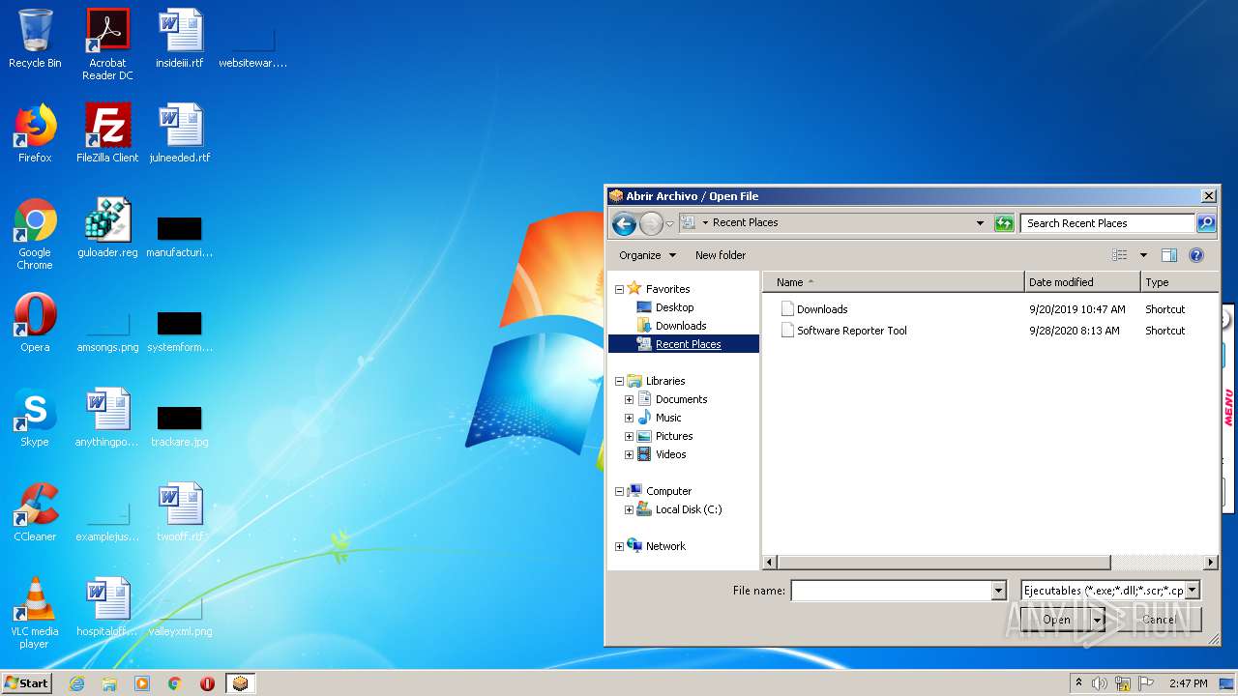Open dialog Help question mark icon
This screenshot has width=1238, height=696.
(1196, 255)
